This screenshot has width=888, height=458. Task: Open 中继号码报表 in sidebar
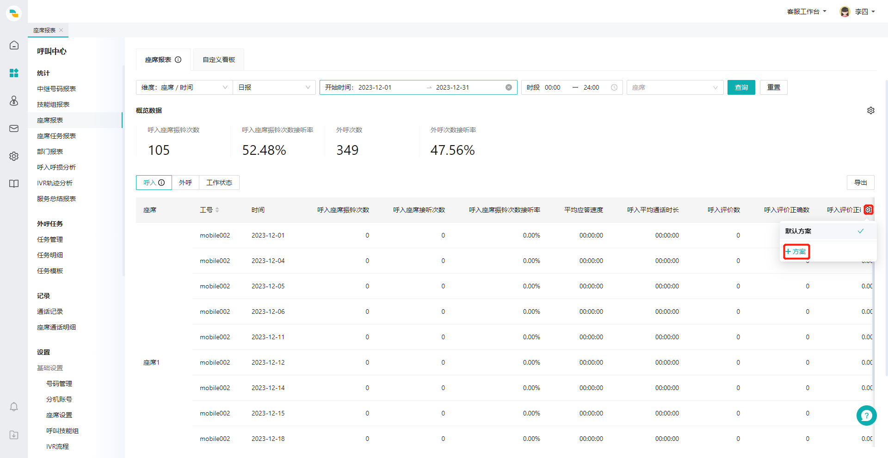(x=56, y=89)
